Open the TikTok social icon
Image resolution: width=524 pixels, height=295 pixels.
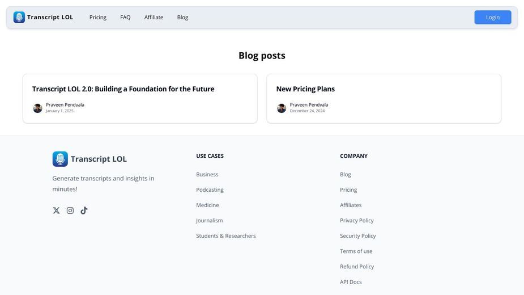click(x=84, y=210)
